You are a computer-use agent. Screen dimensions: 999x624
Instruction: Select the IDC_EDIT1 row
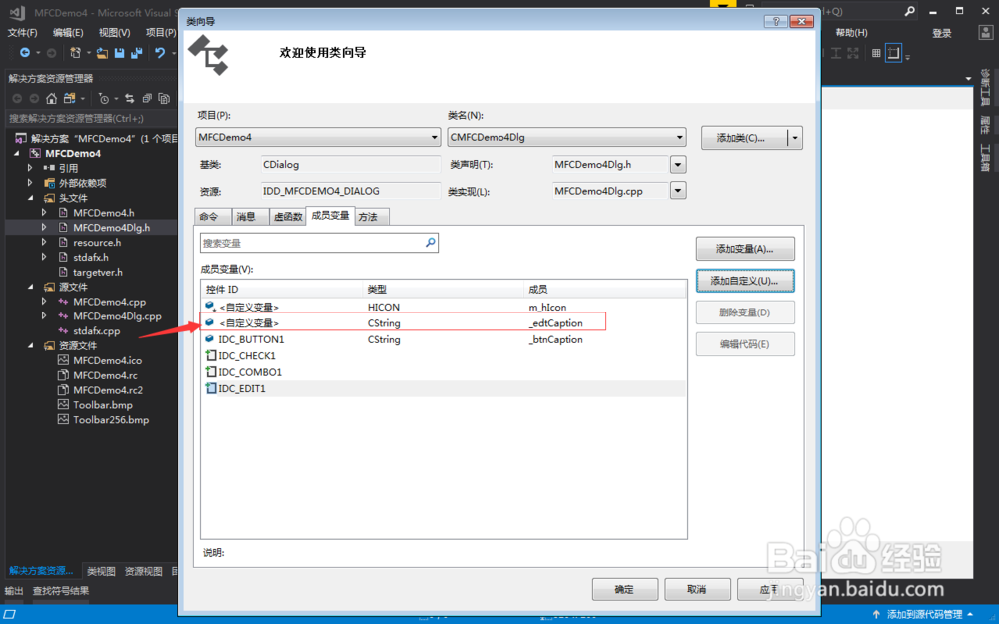[x=444, y=388]
